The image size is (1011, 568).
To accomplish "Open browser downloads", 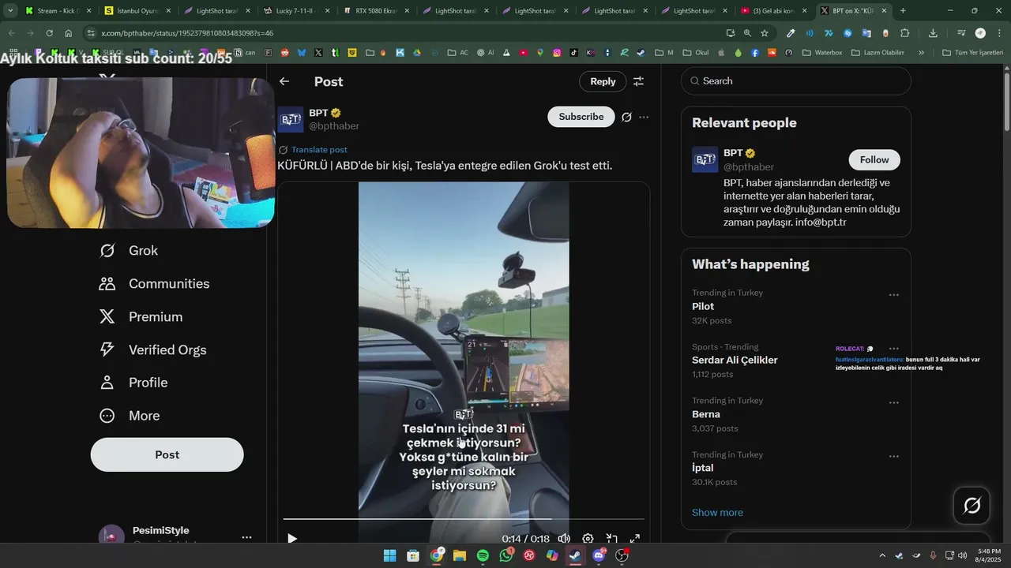I will tap(933, 33).
